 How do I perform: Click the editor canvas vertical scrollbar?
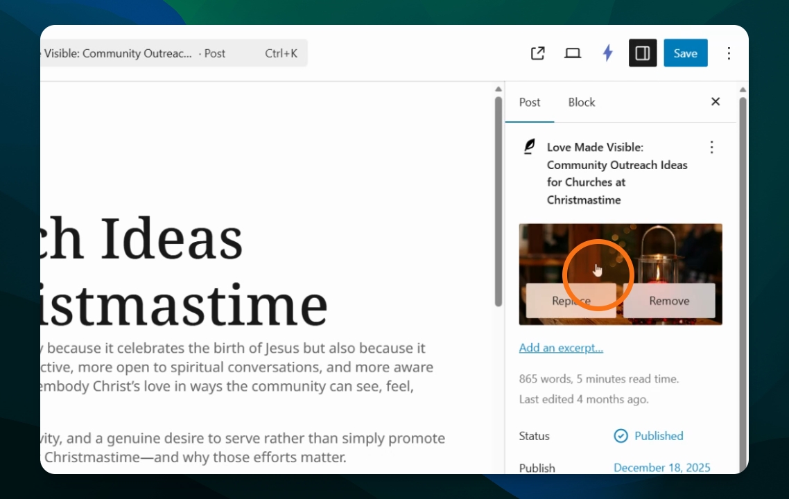pyautogui.click(x=498, y=201)
